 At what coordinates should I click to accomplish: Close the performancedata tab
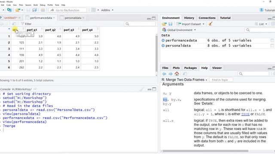54,18
